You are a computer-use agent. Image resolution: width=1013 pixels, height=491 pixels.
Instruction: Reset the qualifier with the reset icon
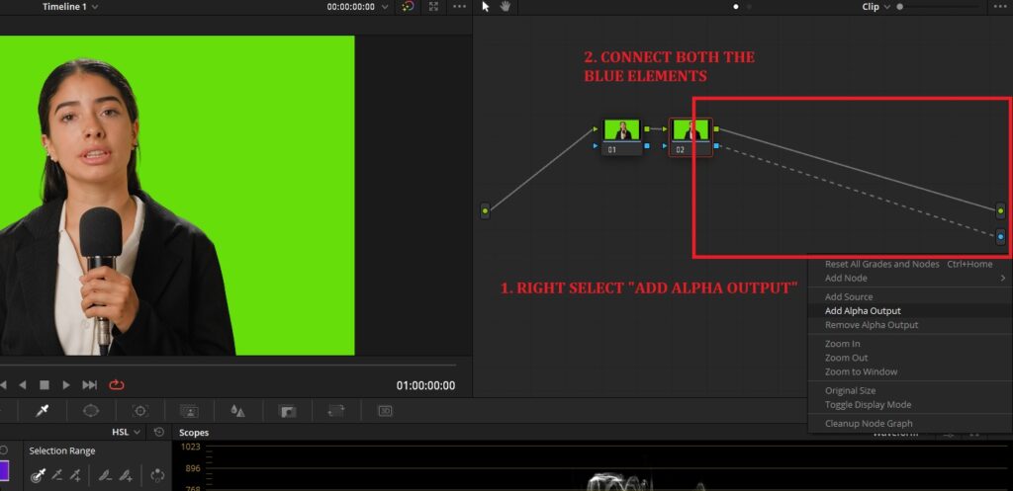[159, 432]
